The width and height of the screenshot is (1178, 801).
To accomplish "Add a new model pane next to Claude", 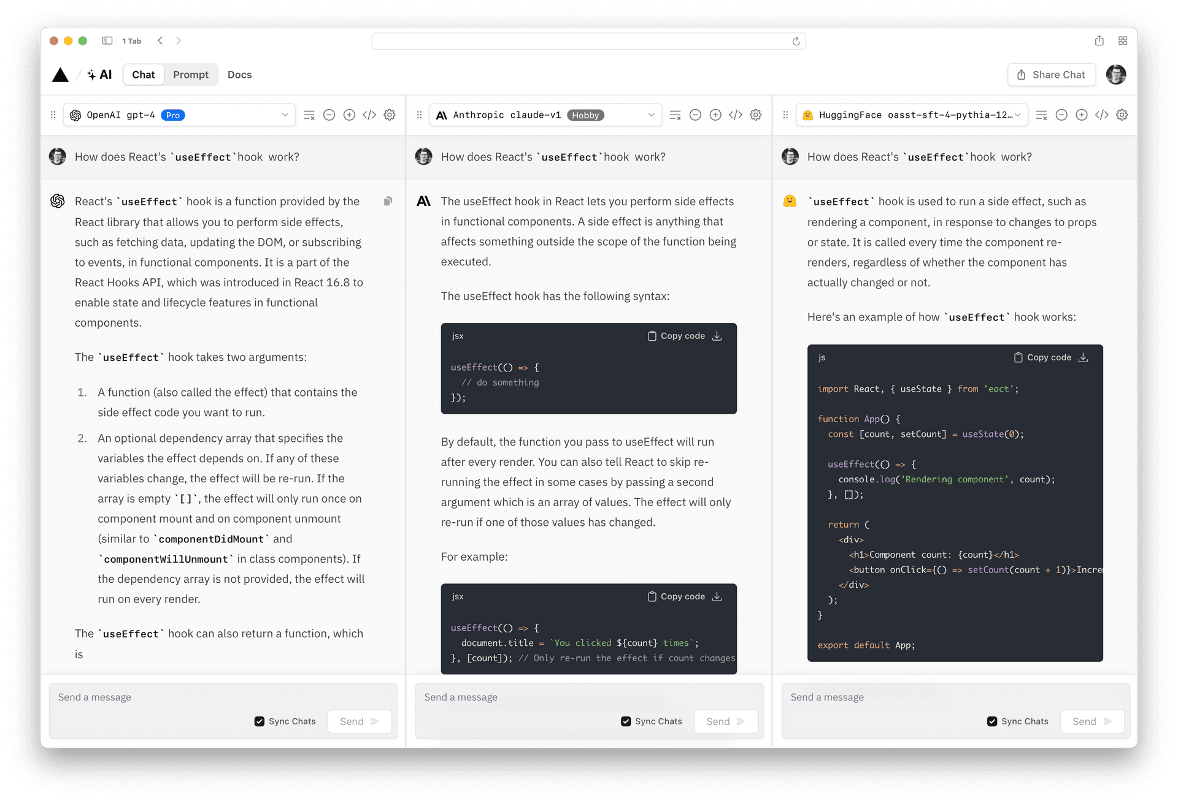I will pyautogui.click(x=715, y=115).
